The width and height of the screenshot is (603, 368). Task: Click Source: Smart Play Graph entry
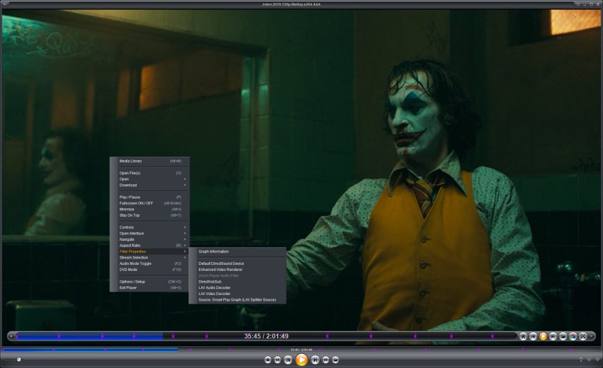click(x=238, y=300)
